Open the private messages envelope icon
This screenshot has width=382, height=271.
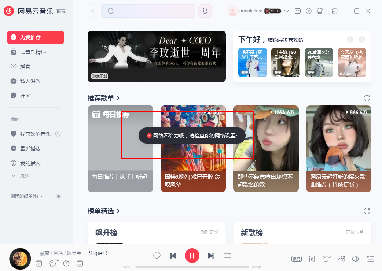[x=297, y=11]
